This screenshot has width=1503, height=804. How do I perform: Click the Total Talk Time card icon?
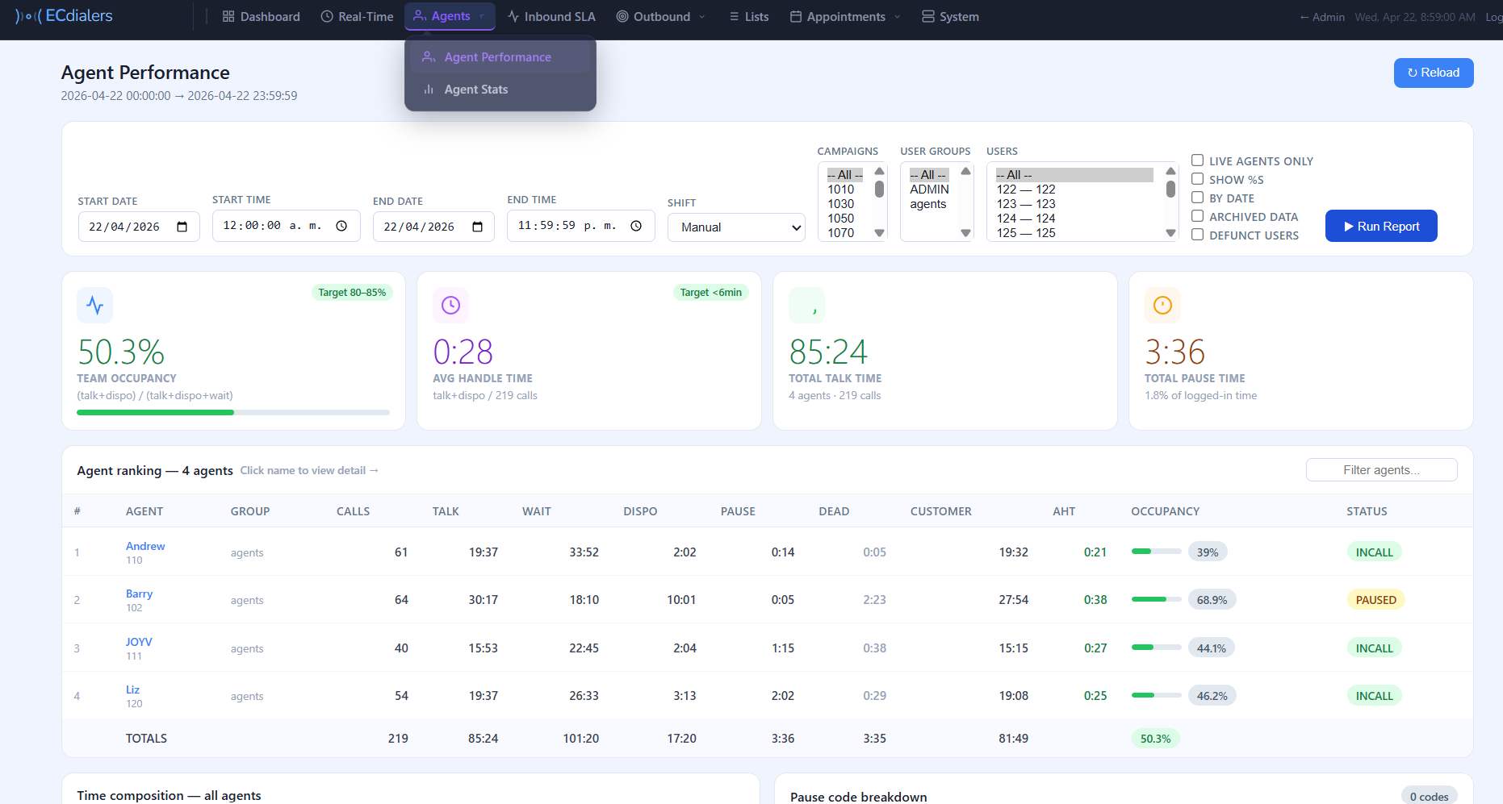(806, 306)
